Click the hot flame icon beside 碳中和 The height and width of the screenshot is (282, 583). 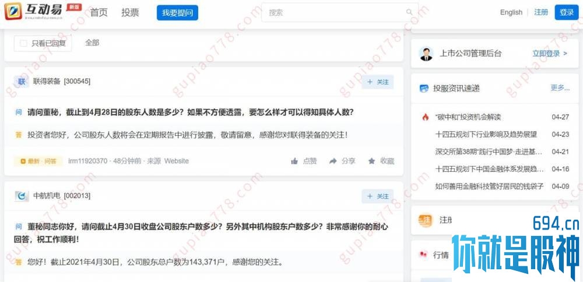point(426,117)
